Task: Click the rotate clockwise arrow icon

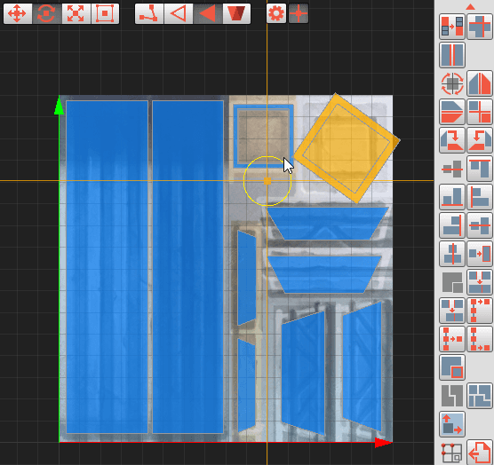Action: (452, 140)
